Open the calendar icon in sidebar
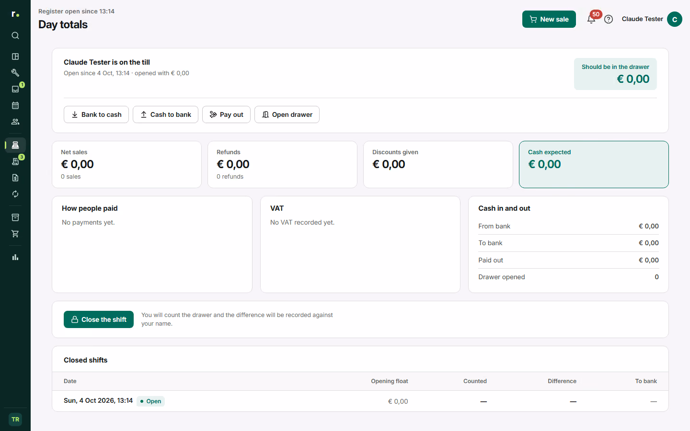690x431 pixels. (15, 105)
